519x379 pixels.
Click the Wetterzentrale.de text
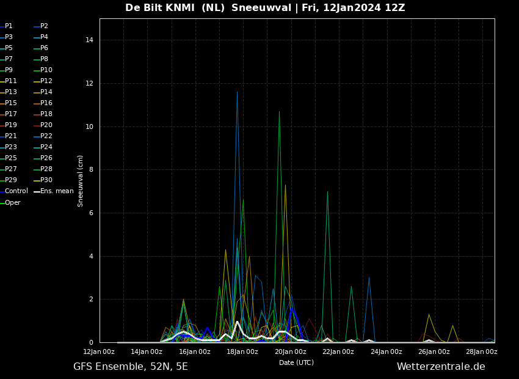pyautogui.click(x=441, y=367)
